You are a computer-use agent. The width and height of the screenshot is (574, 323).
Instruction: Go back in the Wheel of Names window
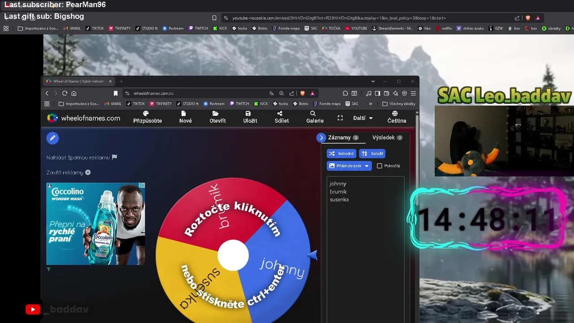[x=47, y=93]
